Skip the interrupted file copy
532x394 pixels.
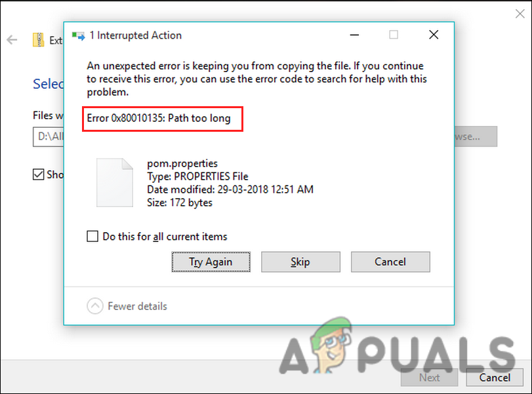pyautogui.click(x=300, y=262)
